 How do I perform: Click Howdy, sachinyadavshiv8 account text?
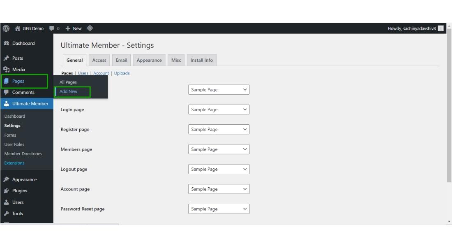[x=412, y=28]
